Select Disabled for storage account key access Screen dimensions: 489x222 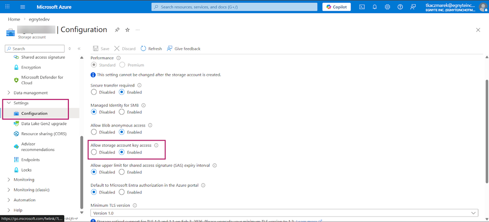tap(94, 152)
